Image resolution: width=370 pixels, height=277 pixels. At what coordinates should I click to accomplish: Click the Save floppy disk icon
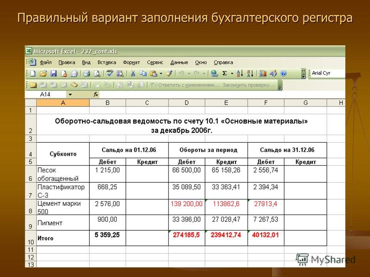click(54, 73)
